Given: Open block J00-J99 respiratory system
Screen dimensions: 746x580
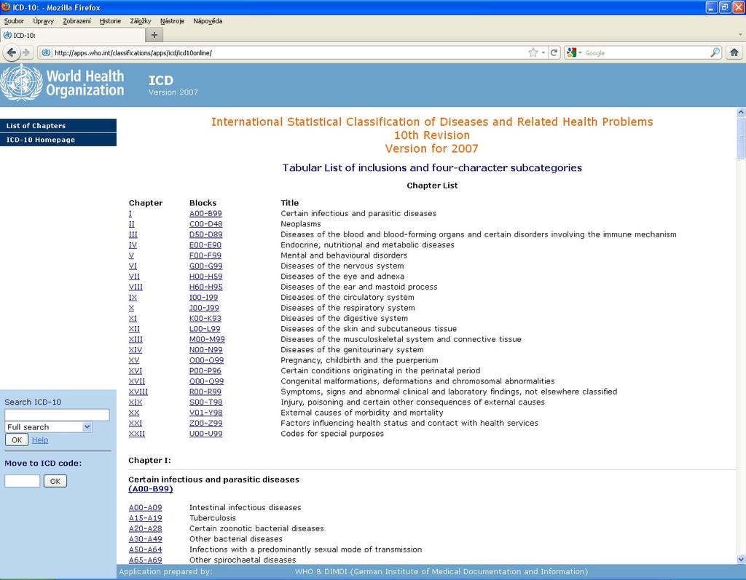Looking at the screenshot, I should point(204,308).
